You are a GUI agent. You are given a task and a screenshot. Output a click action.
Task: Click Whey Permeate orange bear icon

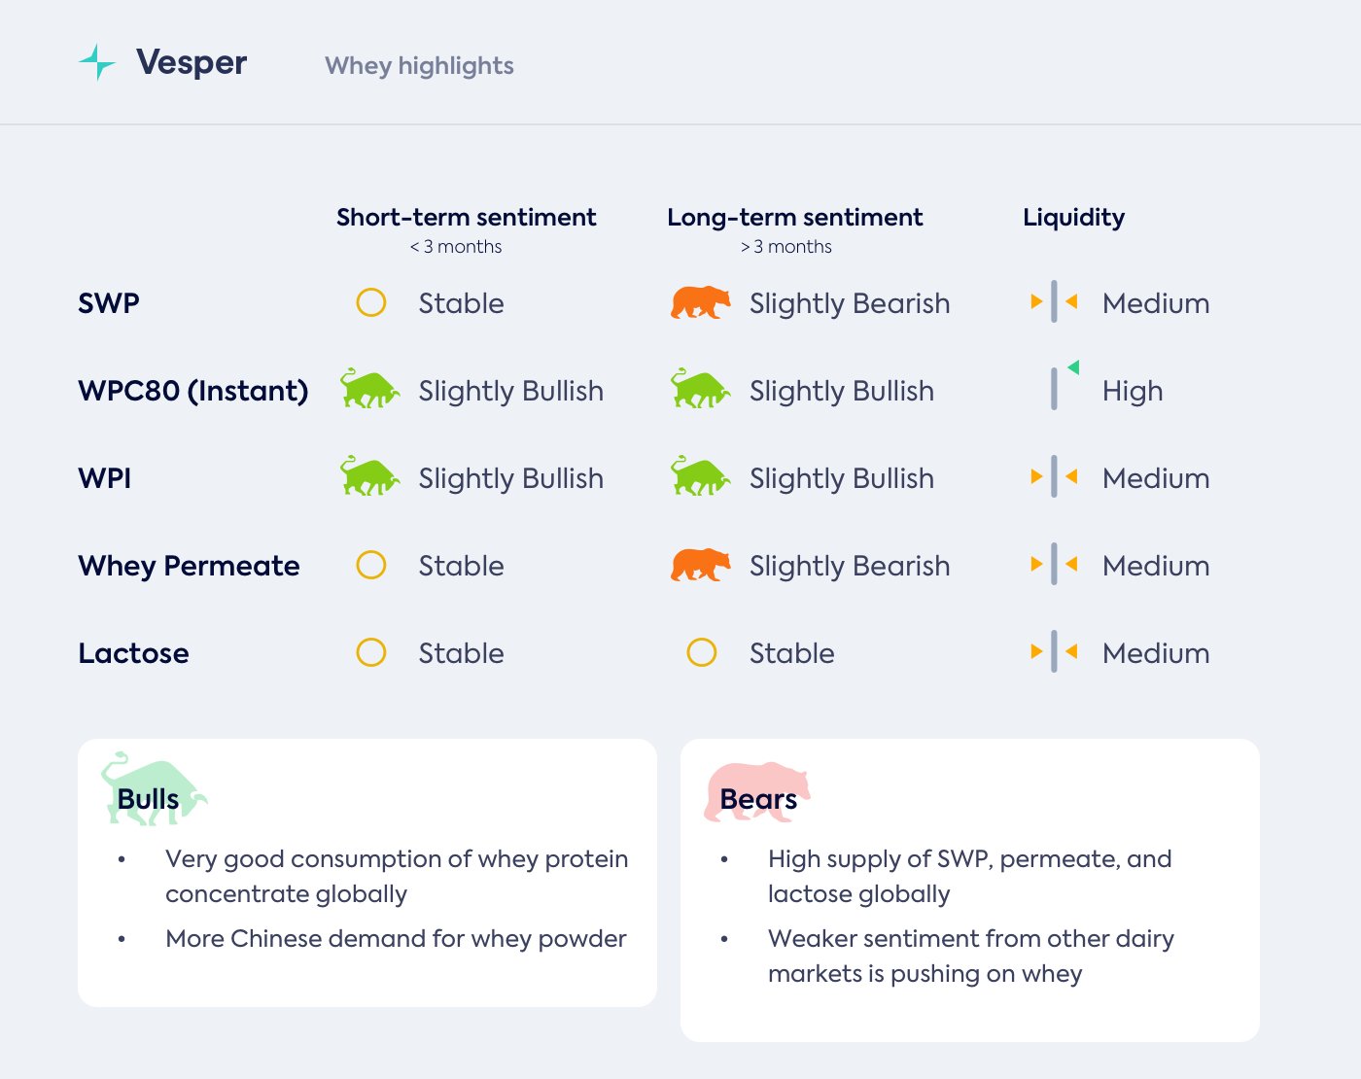(x=700, y=565)
